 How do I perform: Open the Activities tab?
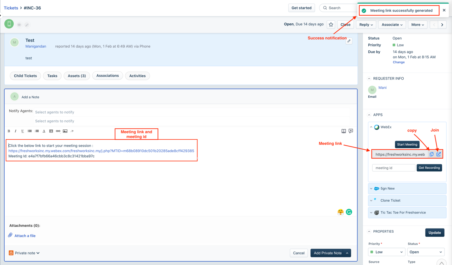(138, 76)
